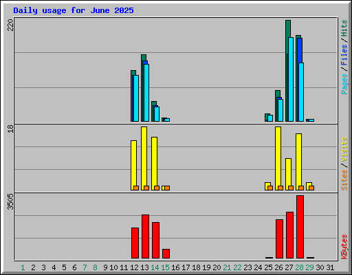
Task: Click the red KBytes bar for day 28
Action: pos(300,227)
